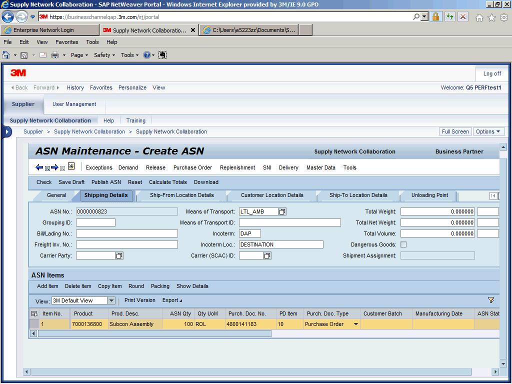Click the Grouping ID input field
Viewport: 512px width, 384px height.
tap(95, 222)
